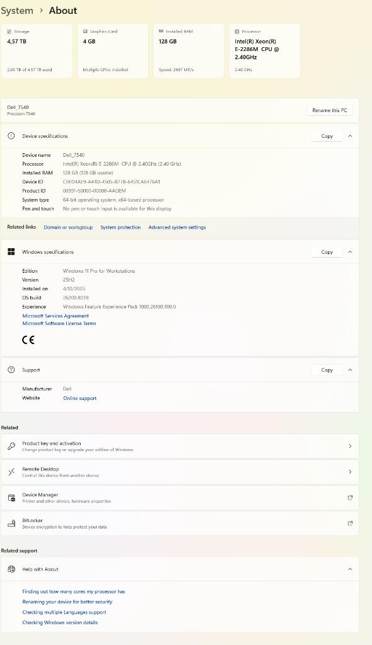Click the Device Manager icon
Viewport: 372px width, 645px height.
[11, 498]
